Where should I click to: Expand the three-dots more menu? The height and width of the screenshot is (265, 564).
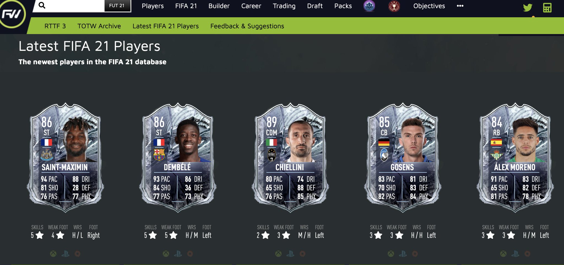point(460,6)
